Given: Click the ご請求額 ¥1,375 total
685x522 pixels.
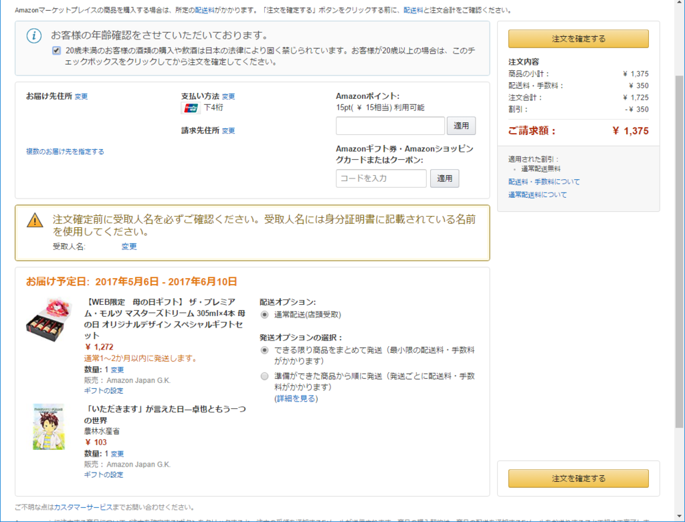Looking at the screenshot, I should (630, 131).
